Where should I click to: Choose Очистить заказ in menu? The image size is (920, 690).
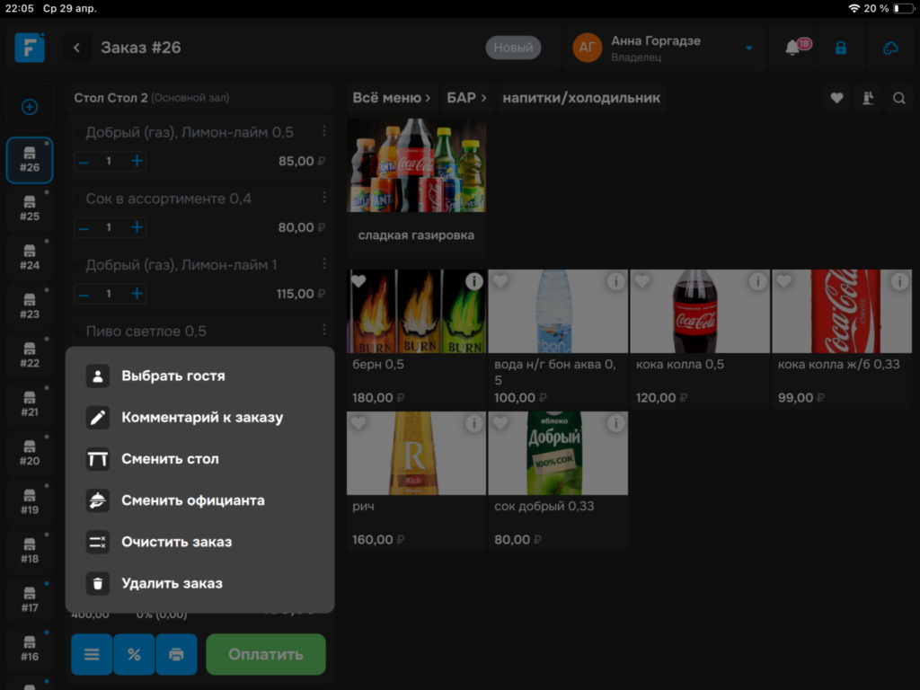(199, 542)
